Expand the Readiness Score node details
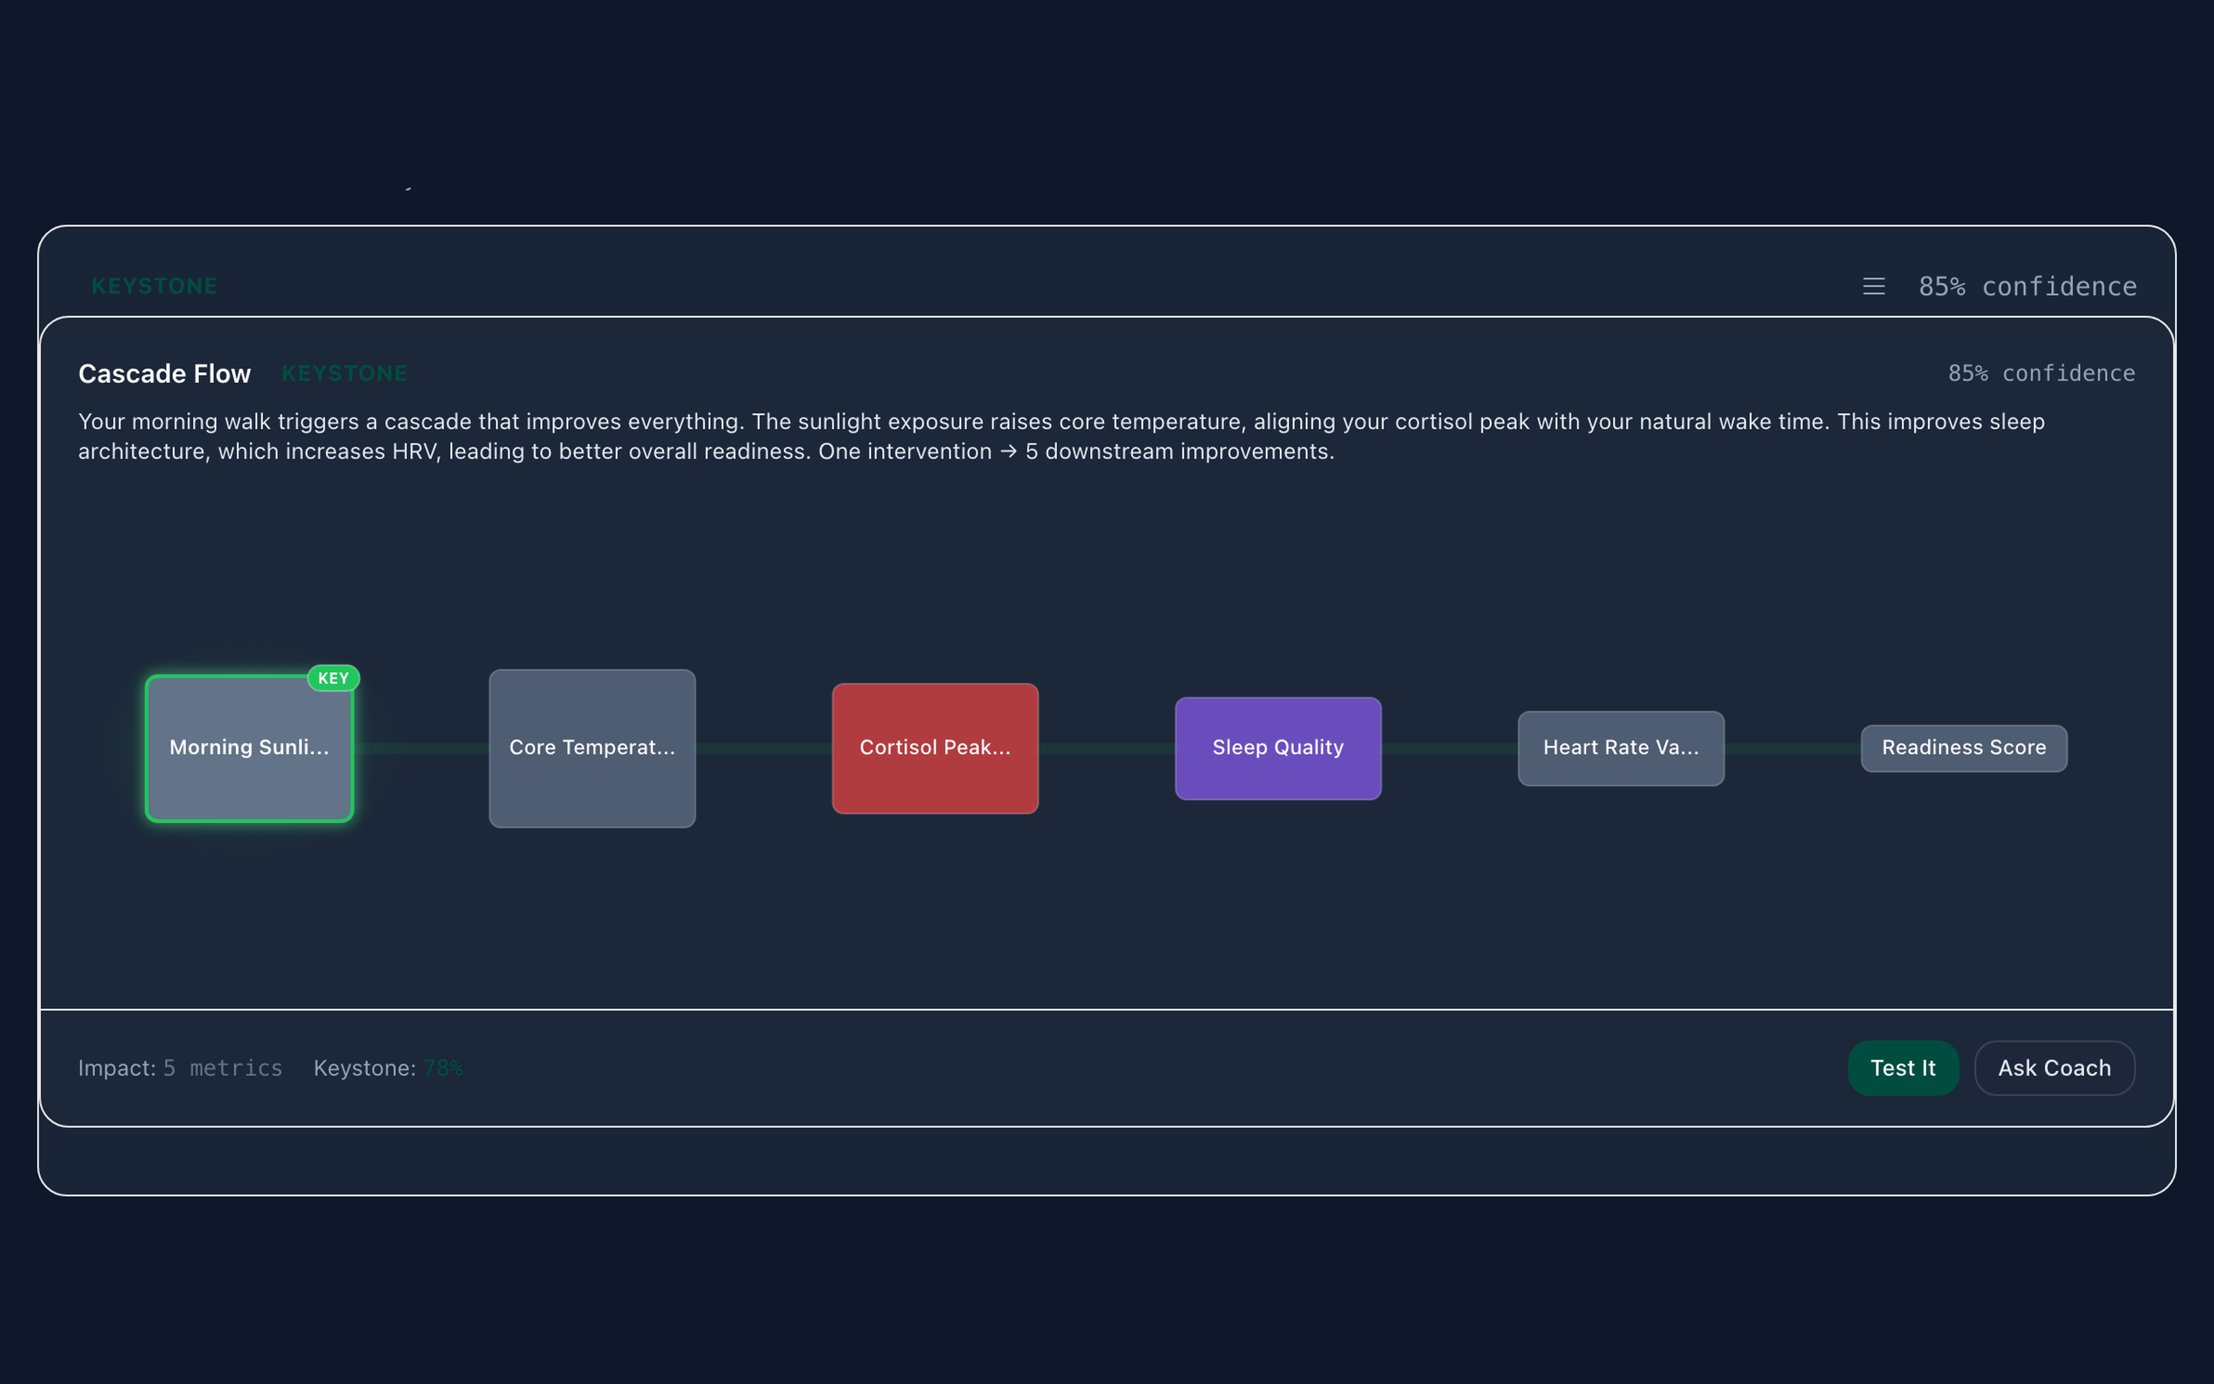This screenshot has width=2214, height=1384. pos(1963,748)
